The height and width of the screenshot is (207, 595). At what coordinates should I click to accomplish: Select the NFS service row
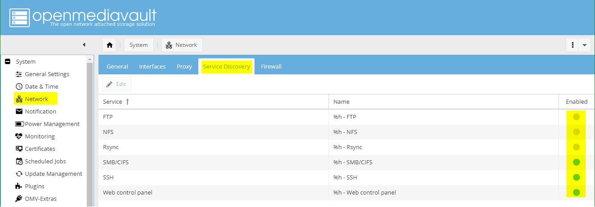346,132
